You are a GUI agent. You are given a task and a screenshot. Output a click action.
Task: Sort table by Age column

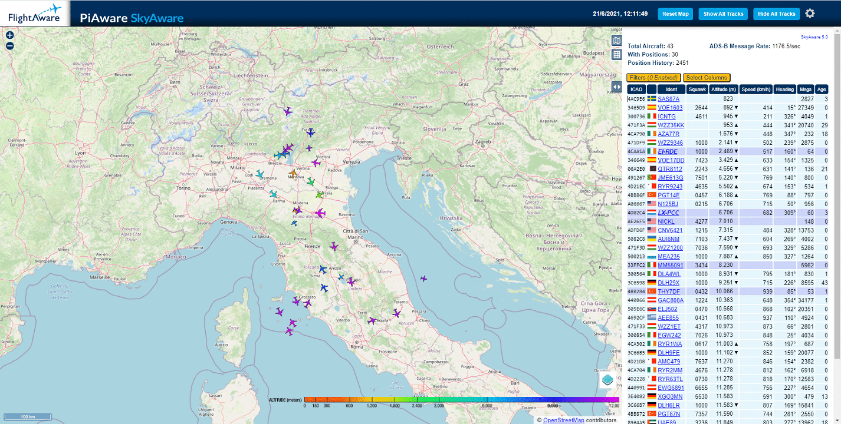(x=822, y=90)
